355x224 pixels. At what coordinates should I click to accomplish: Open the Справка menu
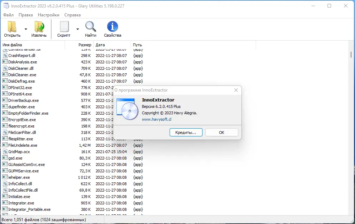72,15
